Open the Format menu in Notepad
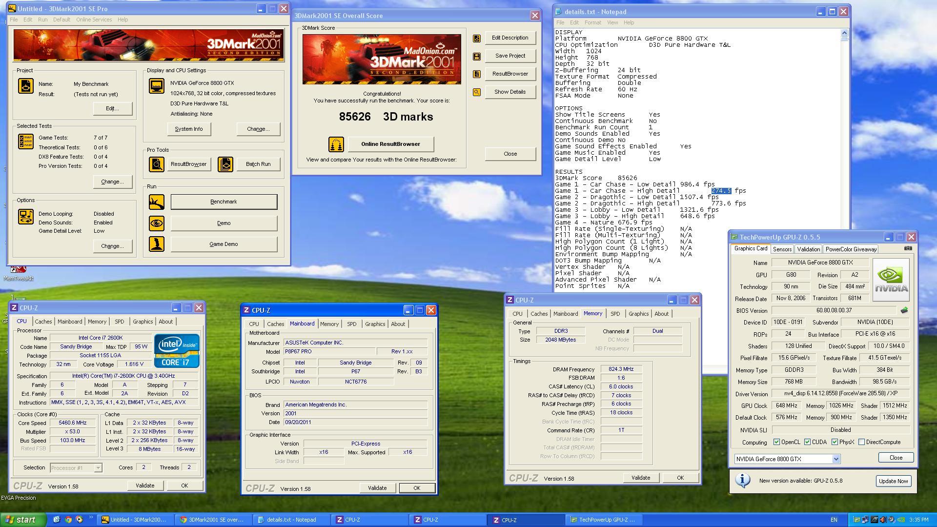Image resolution: width=937 pixels, height=527 pixels. (x=592, y=22)
